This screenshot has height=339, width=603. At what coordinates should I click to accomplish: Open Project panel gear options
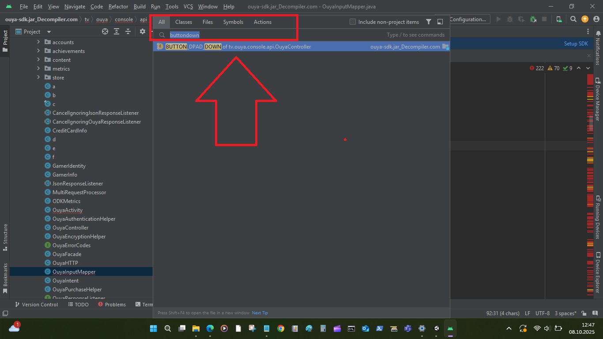[142, 32]
